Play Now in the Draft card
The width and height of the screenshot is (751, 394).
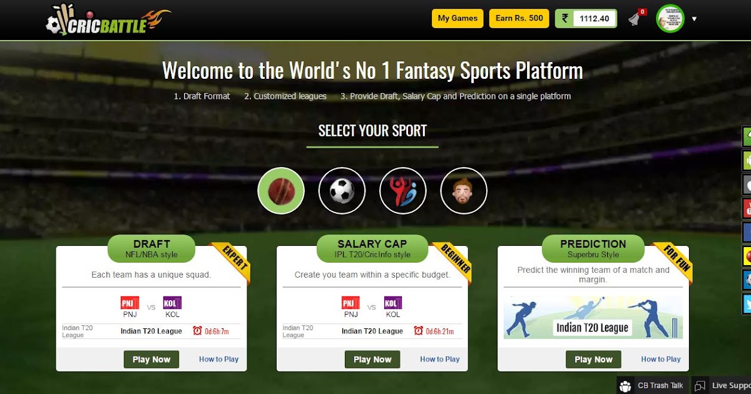(151, 360)
